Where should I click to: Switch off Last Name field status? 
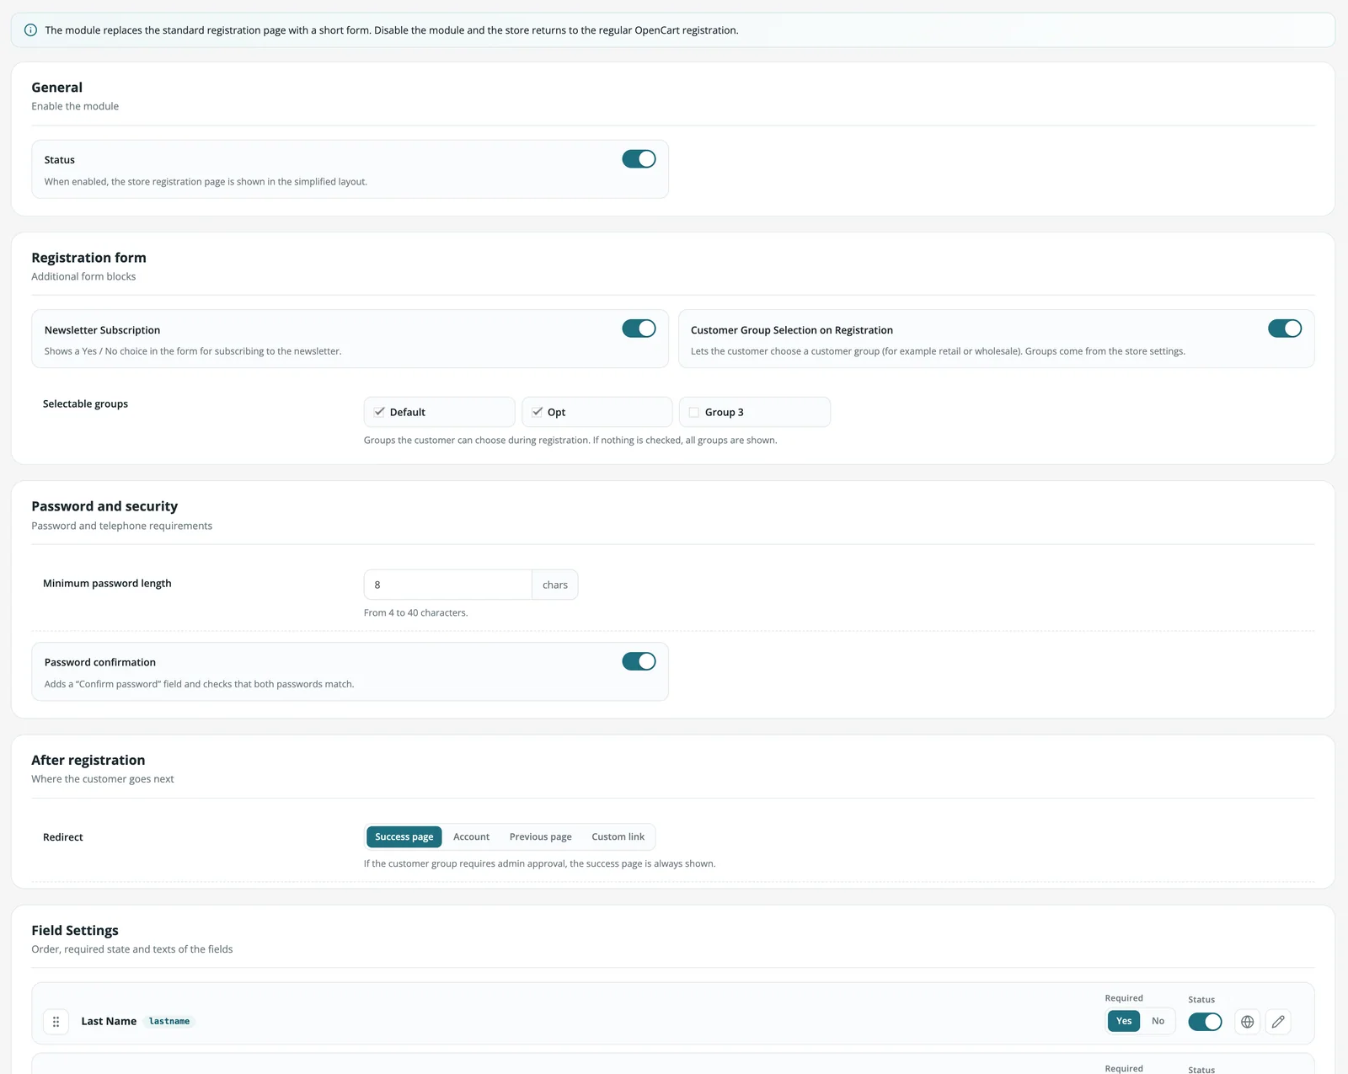pyautogui.click(x=1205, y=1022)
